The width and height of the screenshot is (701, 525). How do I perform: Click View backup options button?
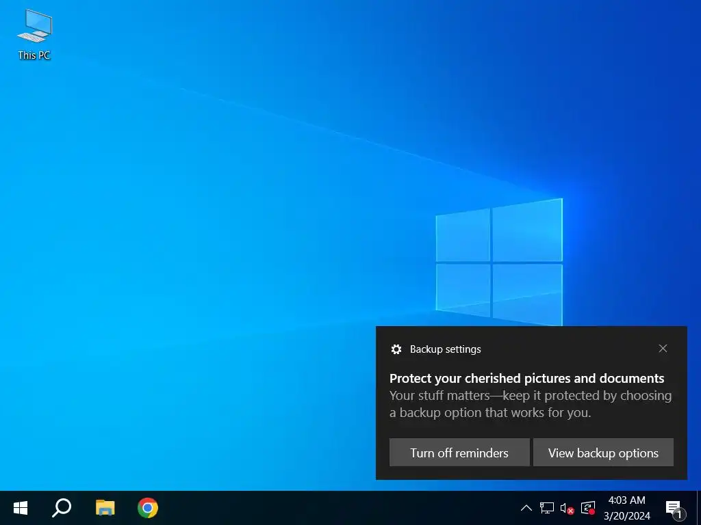tap(604, 453)
